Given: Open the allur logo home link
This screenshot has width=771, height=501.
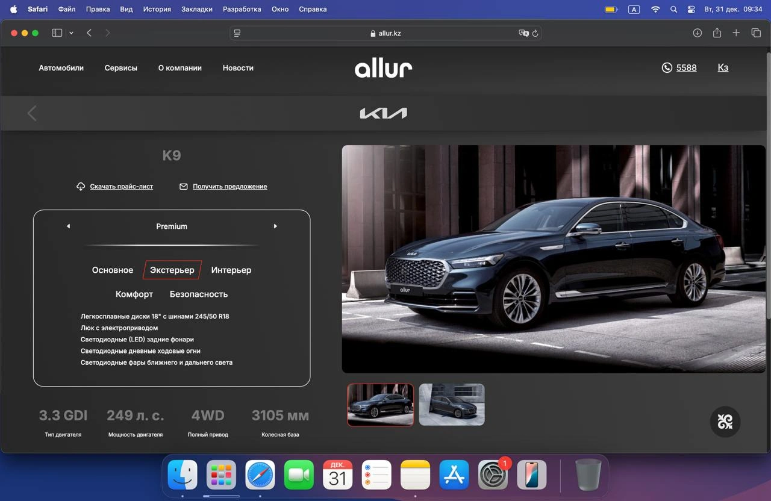Looking at the screenshot, I should (x=384, y=69).
